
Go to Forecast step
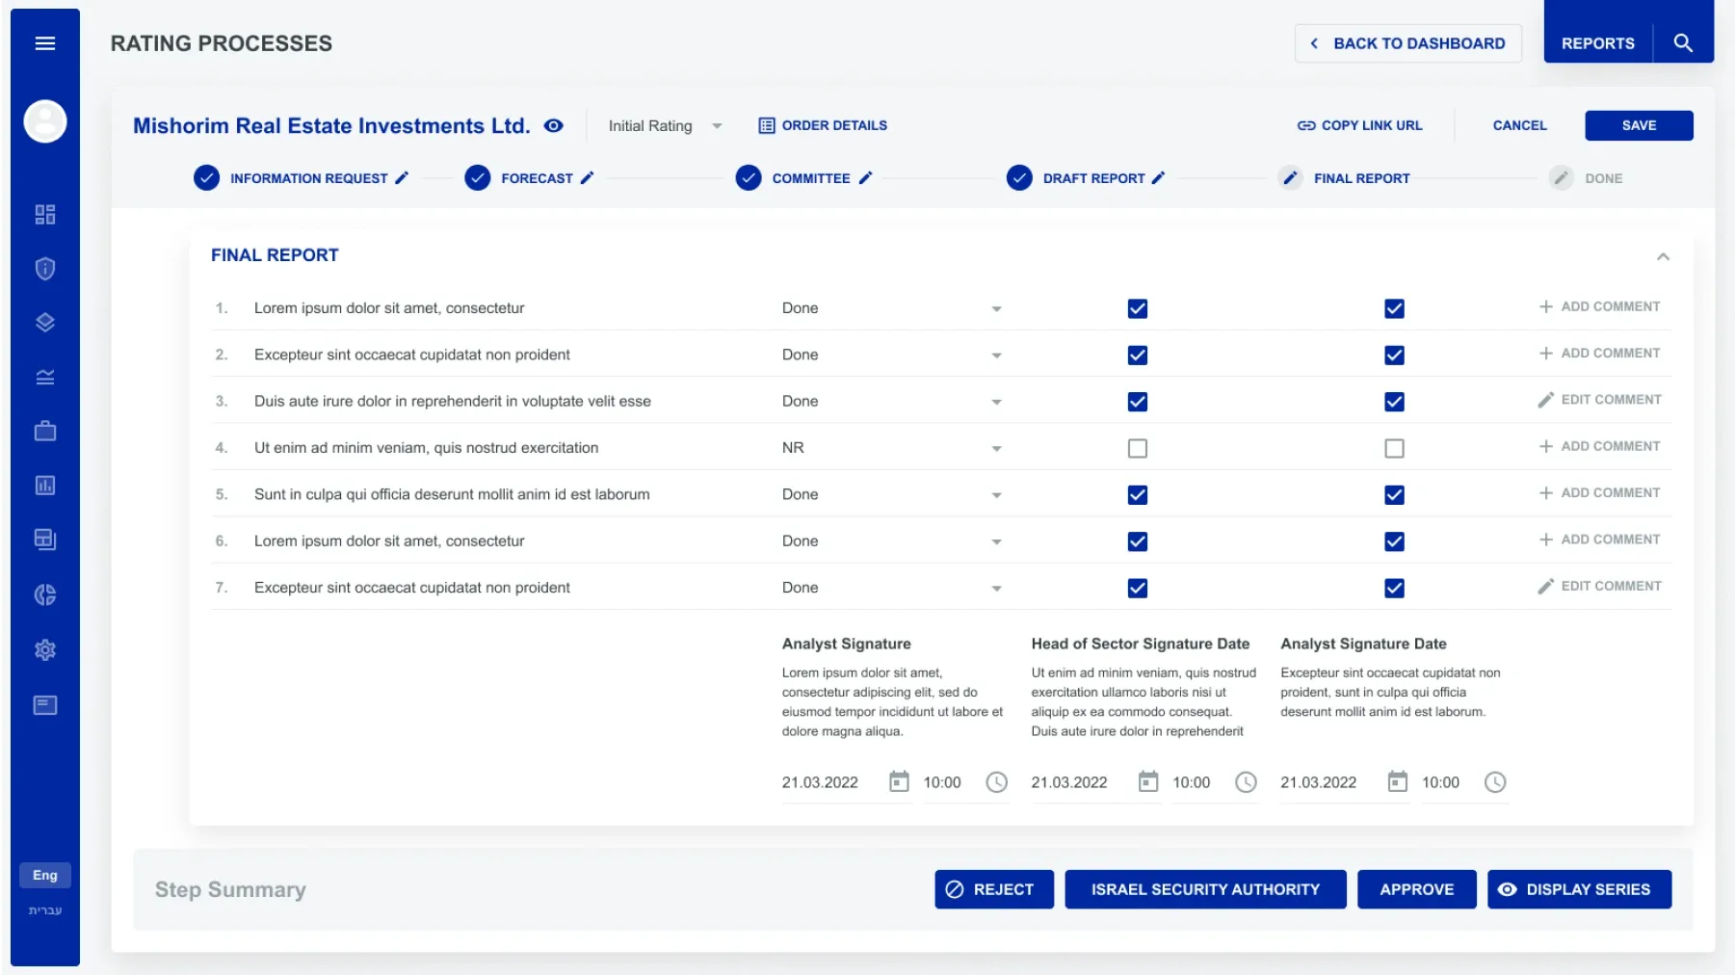(537, 178)
